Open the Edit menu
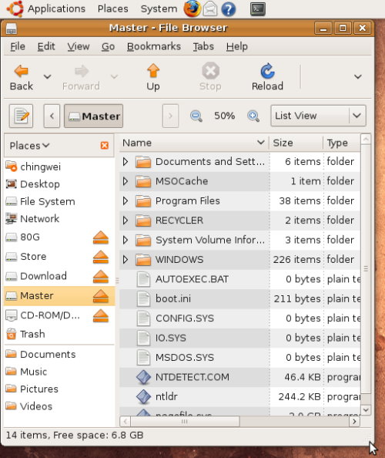 (46, 46)
